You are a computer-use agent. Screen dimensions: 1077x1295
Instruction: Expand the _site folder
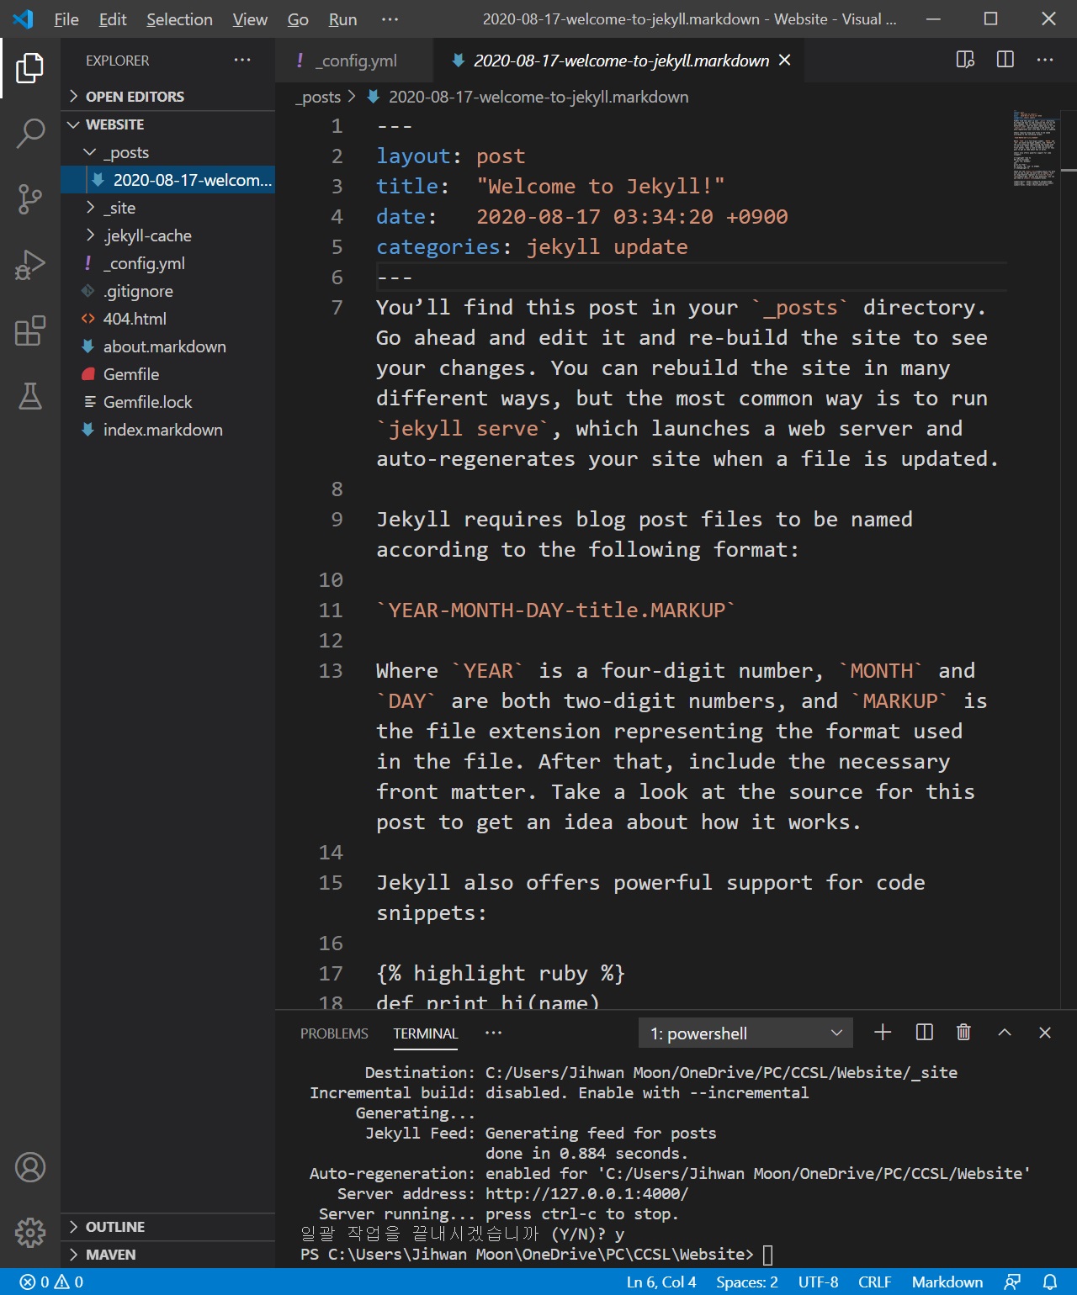pos(91,208)
